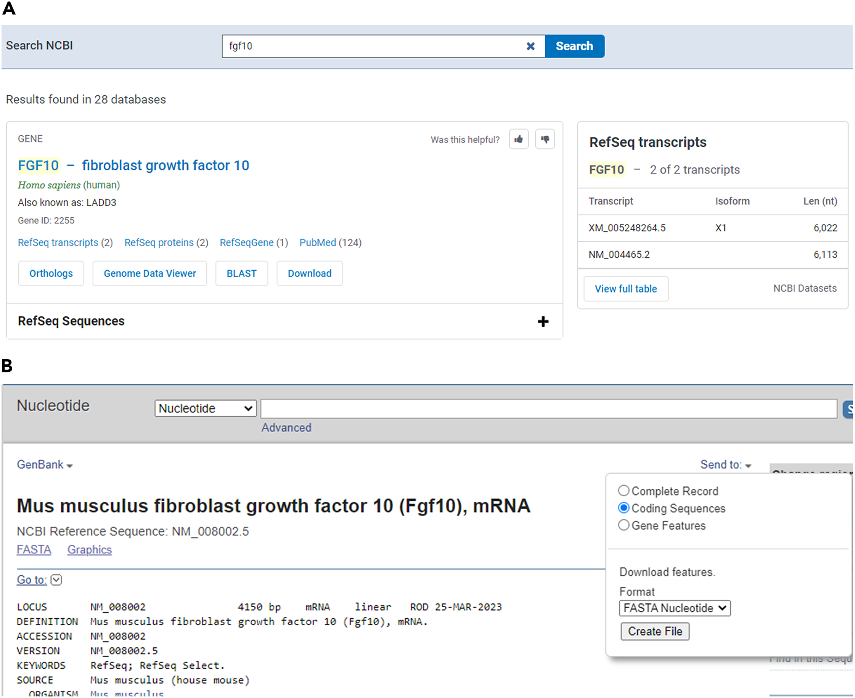Viewport: 855px width, 698px height.
Task: Select the Complete Record radio button
Action: point(624,491)
